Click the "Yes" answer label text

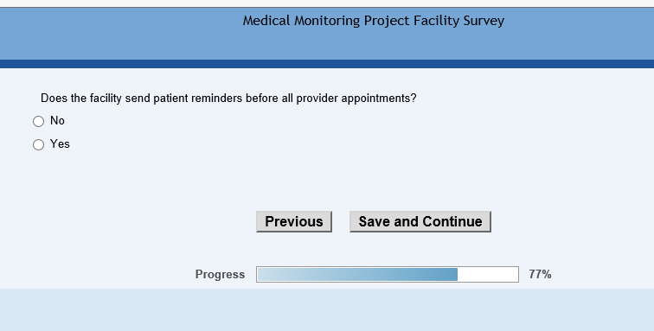click(x=60, y=143)
